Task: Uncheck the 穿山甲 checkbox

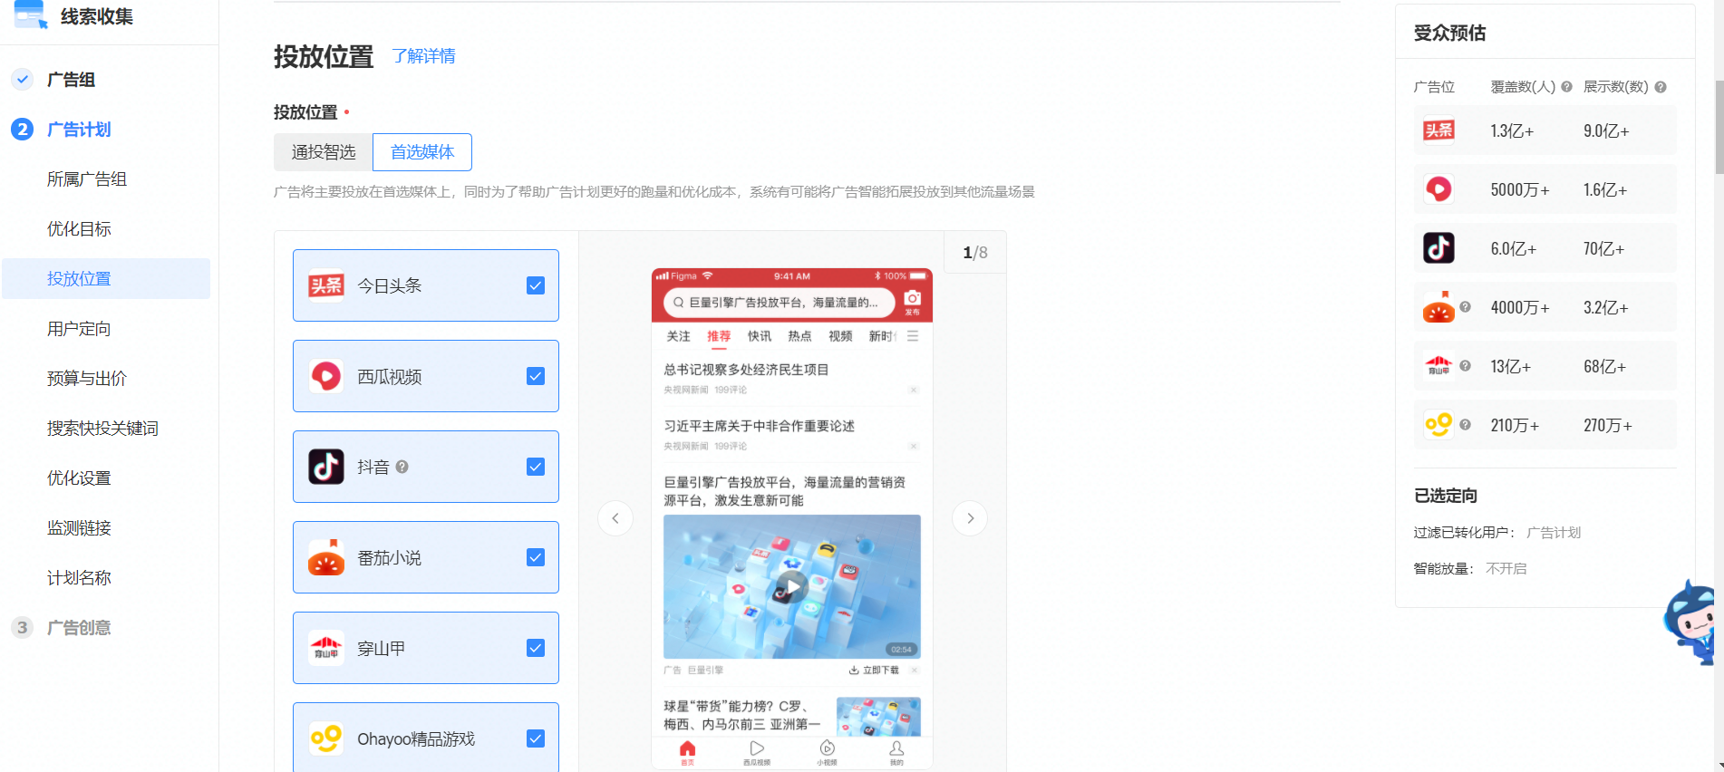Action: (x=536, y=648)
